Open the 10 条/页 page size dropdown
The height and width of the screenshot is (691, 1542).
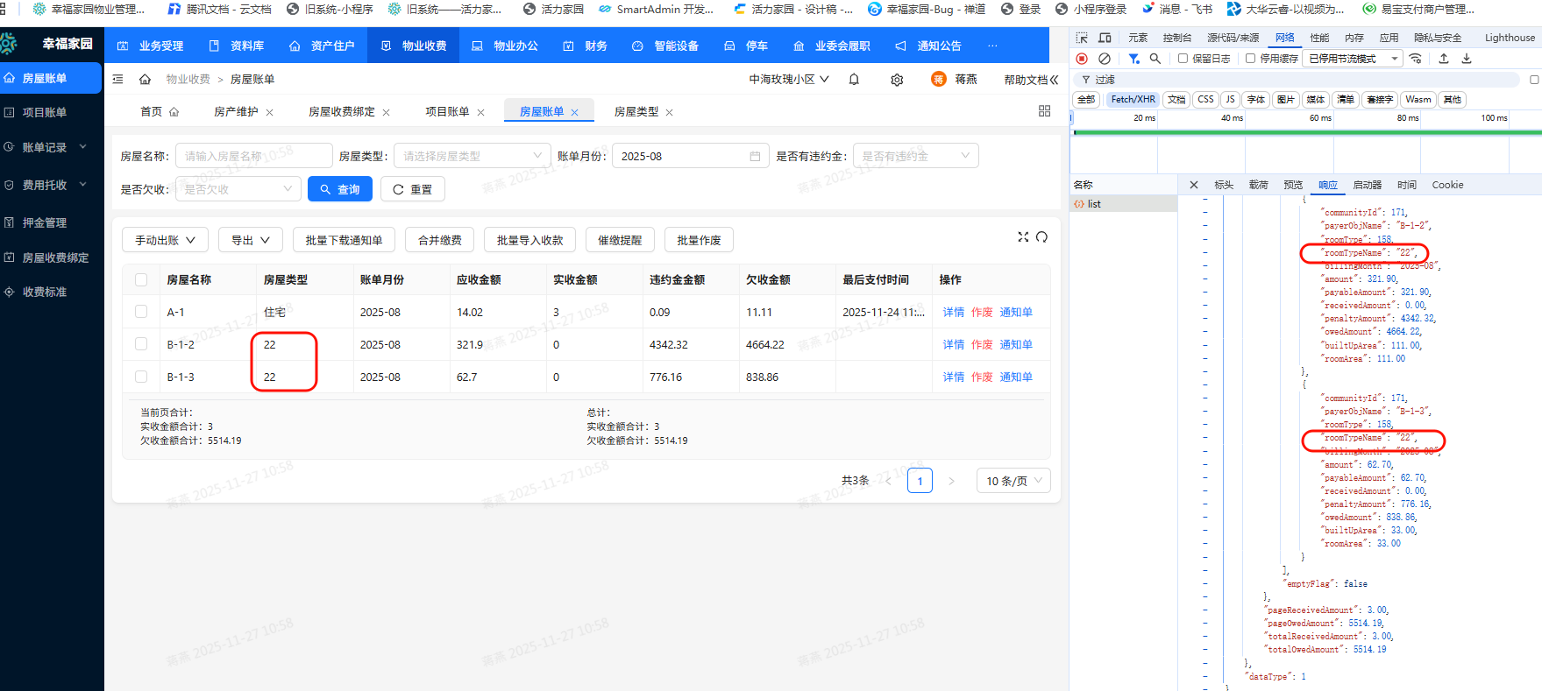pos(1013,481)
